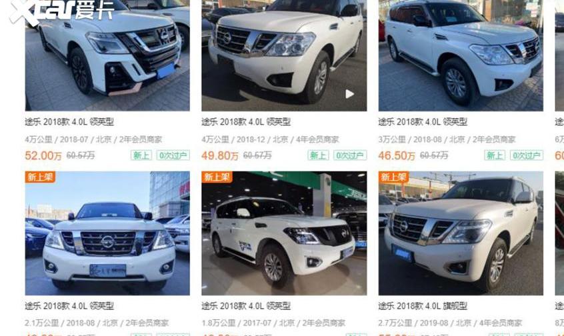Open the 2018-12 listing title 途乐 领英型

pyautogui.click(x=246, y=122)
